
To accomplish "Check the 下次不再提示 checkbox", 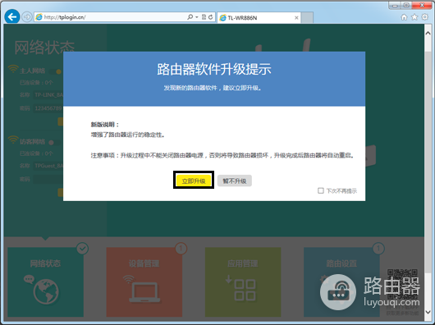I will (x=321, y=190).
